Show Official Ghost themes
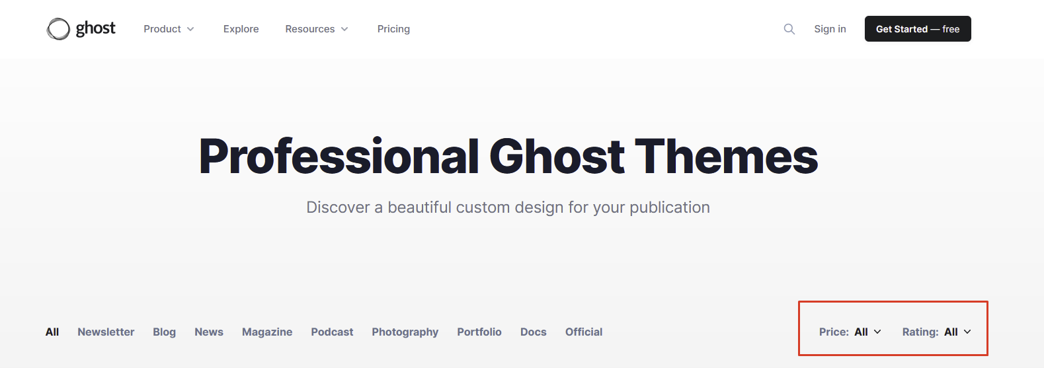Image resolution: width=1044 pixels, height=368 pixels. [x=584, y=332]
